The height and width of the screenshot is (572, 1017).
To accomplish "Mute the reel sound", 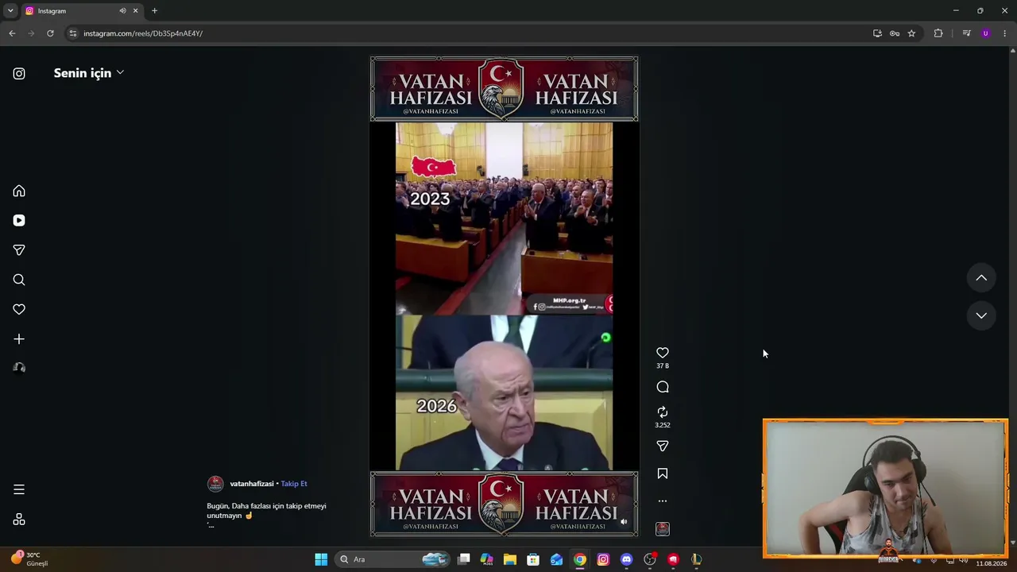I will 624,522.
